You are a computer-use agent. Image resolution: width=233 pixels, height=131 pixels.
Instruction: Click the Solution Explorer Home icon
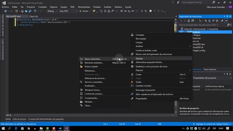[189, 21]
